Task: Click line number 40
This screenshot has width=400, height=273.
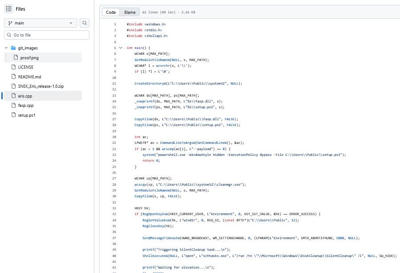Action: click(114, 256)
